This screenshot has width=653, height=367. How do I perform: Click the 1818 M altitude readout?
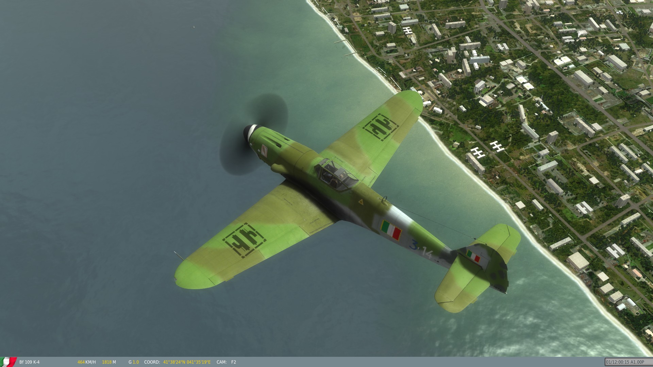pyautogui.click(x=109, y=362)
